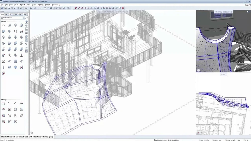This screenshot has width=251, height=141.
Task: Expand the Undo history dropdown arrow
Action: point(33,8)
